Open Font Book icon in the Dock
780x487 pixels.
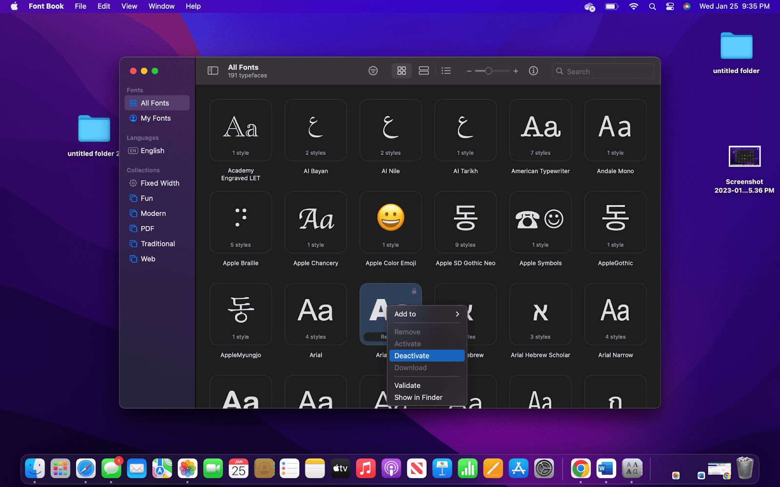[x=632, y=468]
